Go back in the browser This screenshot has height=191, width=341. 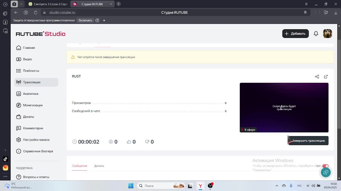point(16,12)
